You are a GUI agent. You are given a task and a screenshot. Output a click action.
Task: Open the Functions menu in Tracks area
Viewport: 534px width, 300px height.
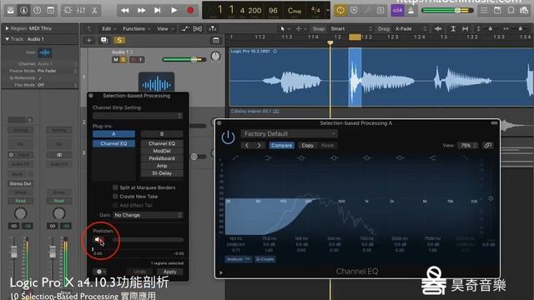137,29
